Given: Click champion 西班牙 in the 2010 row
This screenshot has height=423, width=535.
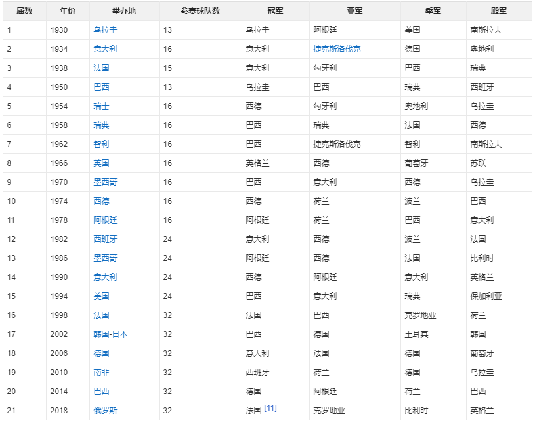Looking at the screenshot, I should tap(257, 373).
